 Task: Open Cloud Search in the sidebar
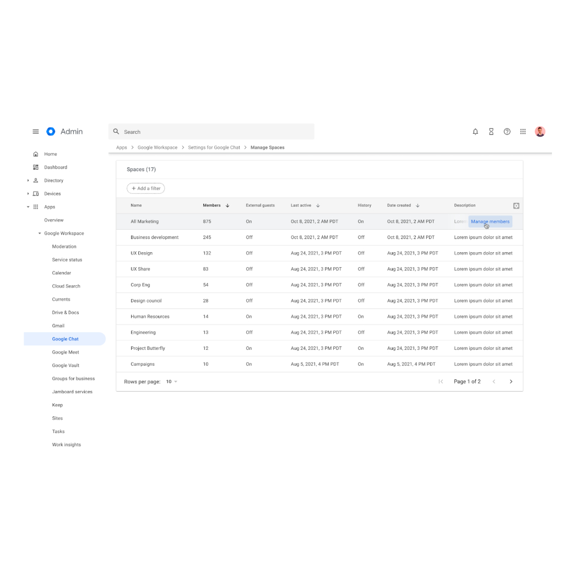click(66, 286)
